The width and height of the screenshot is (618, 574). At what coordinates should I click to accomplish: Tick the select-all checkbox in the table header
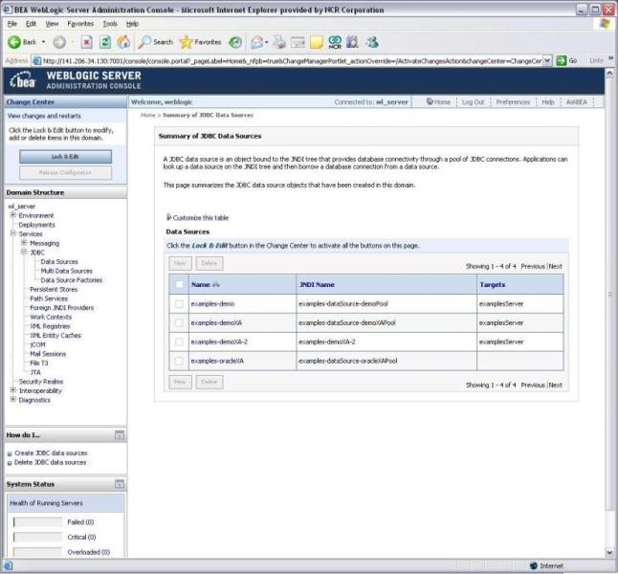pyautogui.click(x=179, y=284)
